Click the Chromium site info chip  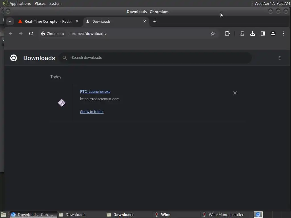coord(53,33)
